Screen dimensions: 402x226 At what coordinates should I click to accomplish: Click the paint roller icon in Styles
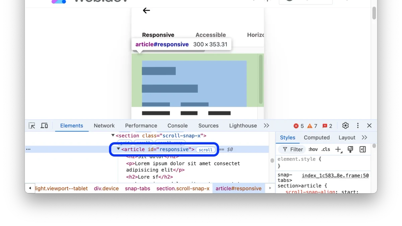(x=350, y=149)
